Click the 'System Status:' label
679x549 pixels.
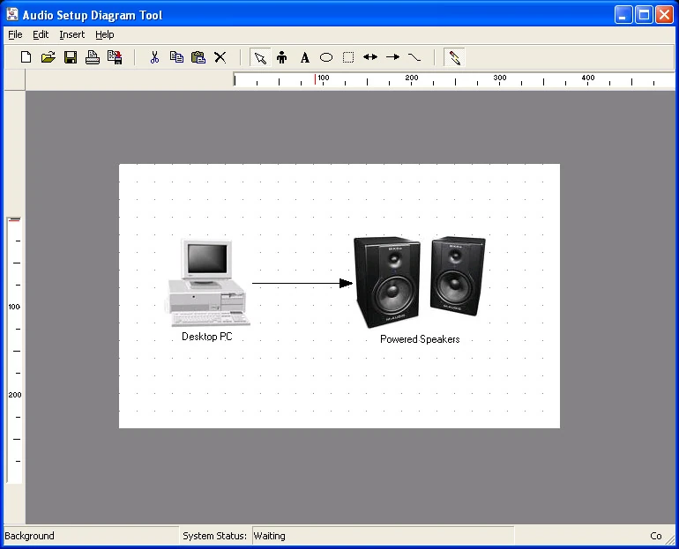(x=214, y=536)
